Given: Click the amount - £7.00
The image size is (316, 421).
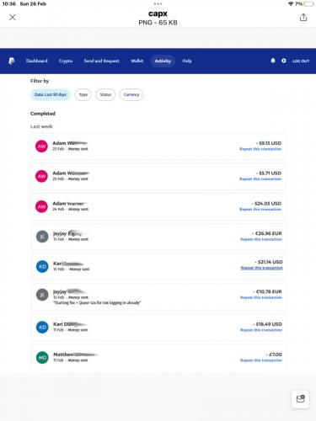Looking at the screenshot, I should 274,354.
